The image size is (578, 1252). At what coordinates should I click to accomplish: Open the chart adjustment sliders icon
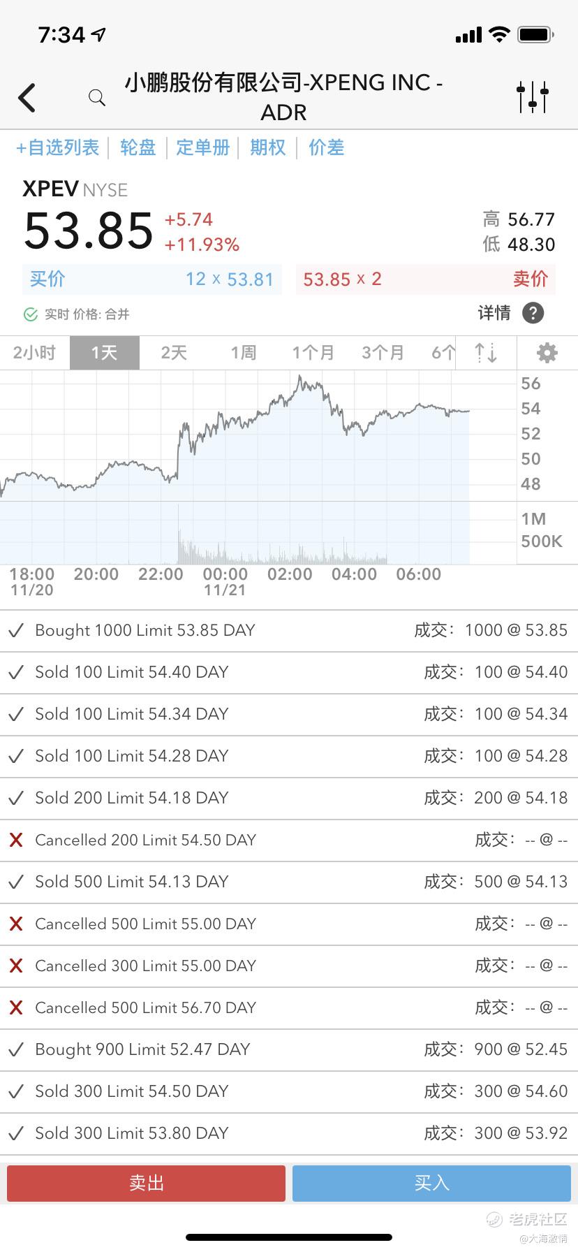[x=533, y=97]
